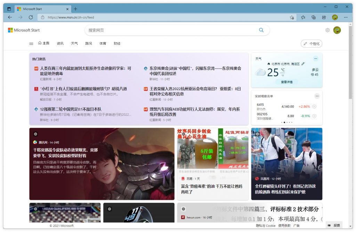The width and height of the screenshot is (356, 232).
Task: Switch to the 体育 sports section
Action: tap(103, 43)
